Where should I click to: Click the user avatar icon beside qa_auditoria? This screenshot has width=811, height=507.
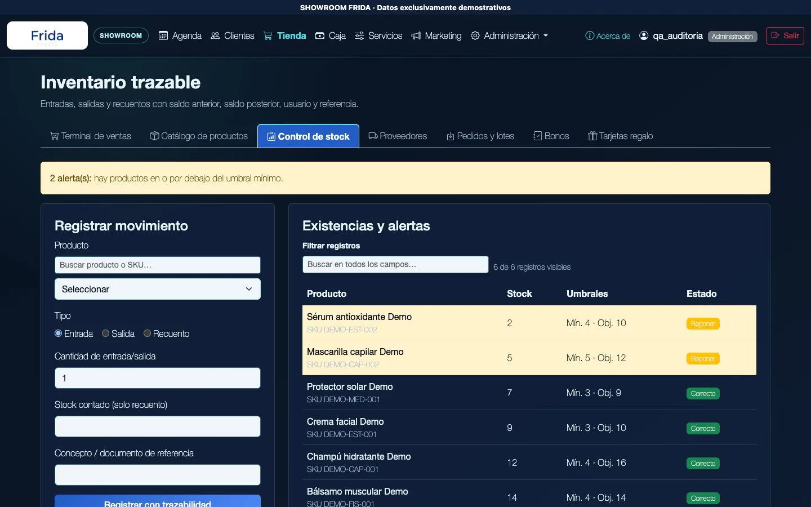[x=644, y=35]
